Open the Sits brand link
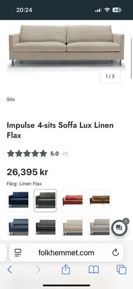Viewport: 133px width, 289px height. pos(11,99)
